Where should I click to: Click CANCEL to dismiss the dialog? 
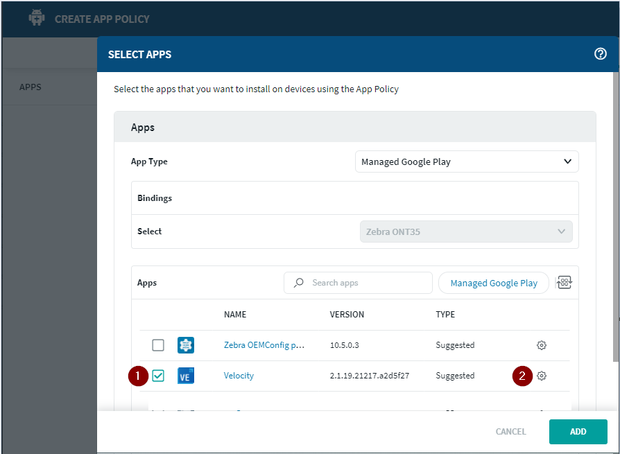[510, 431]
